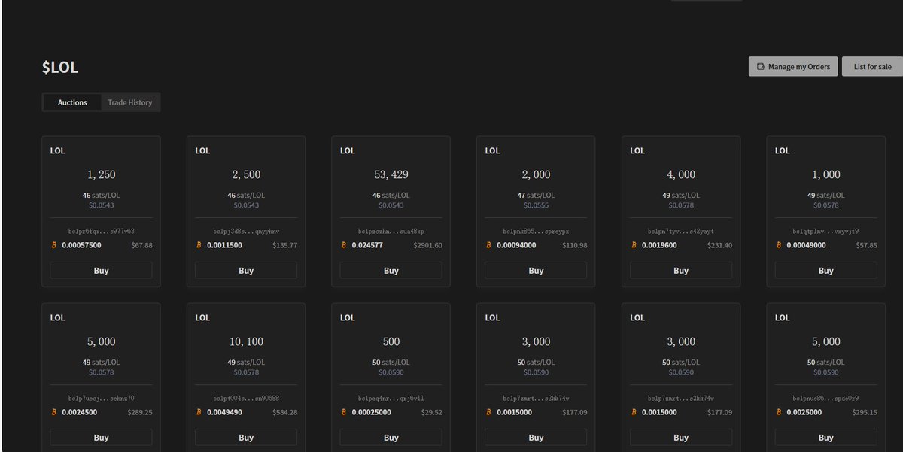The width and height of the screenshot is (903, 452).
Task: Buy the 500 LOL listing
Action: click(x=391, y=438)
